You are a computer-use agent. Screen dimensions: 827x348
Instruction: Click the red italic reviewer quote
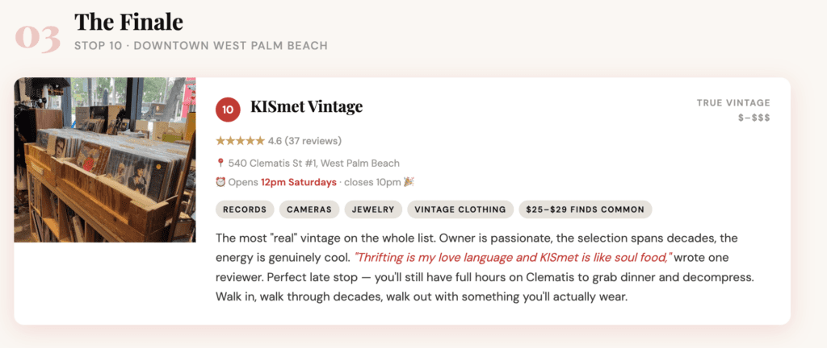point(513,259)
